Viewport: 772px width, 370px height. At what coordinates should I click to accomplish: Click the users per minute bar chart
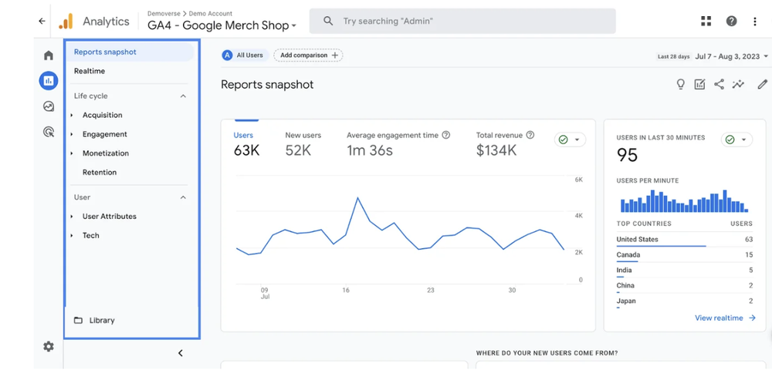[684, 201]
